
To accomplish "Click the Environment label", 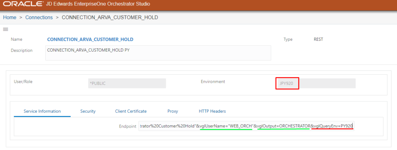I will pyautogui.click(x=213, y=82).
